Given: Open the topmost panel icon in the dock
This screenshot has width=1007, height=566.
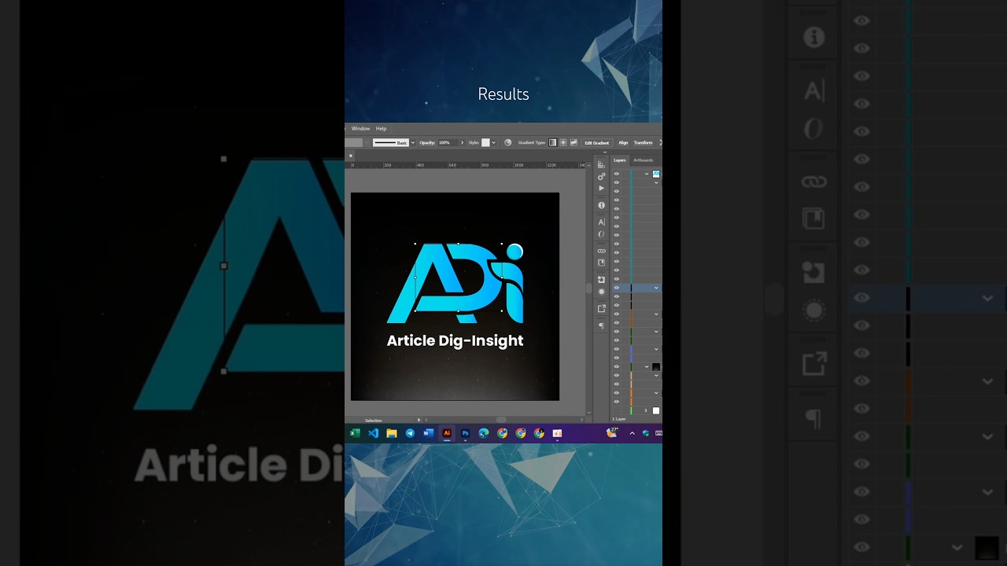Looking at the screenshot, I should coord(601,164).
